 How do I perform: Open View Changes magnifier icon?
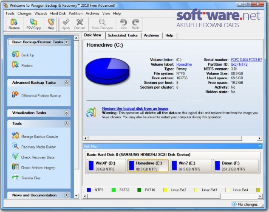[x=102, y=24]
